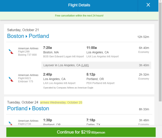
Task: Close the Flight Details dialog
Action: (148, 5)
